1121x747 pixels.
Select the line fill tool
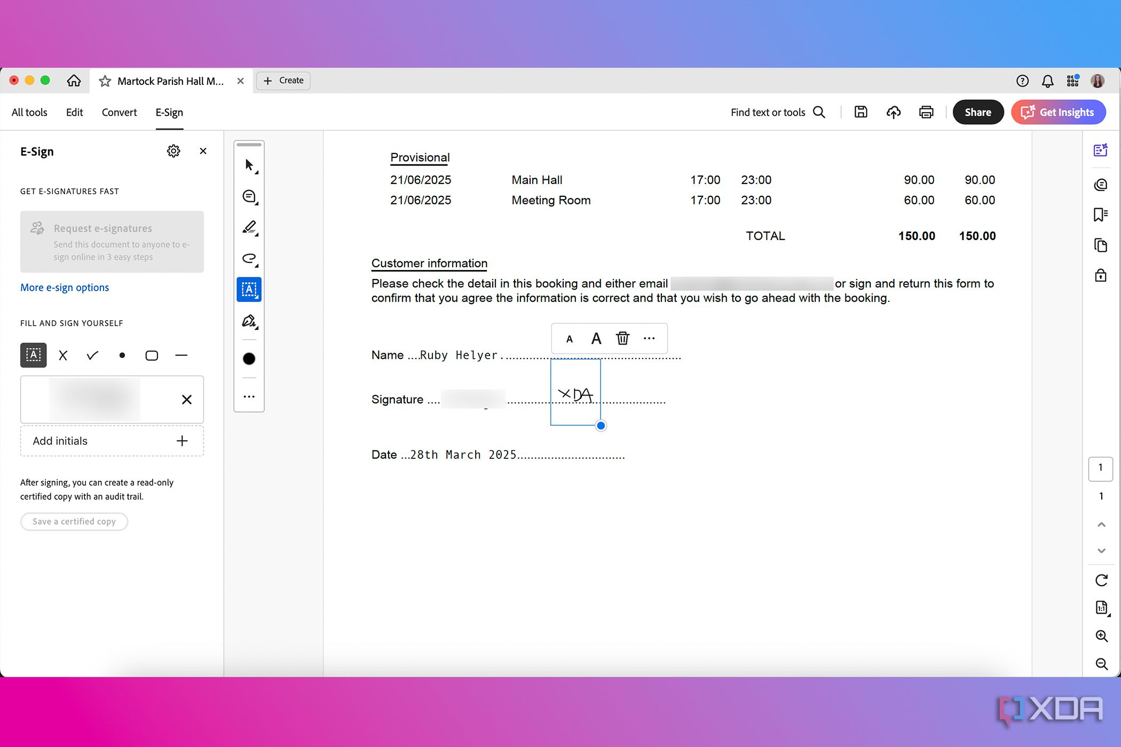181,355
